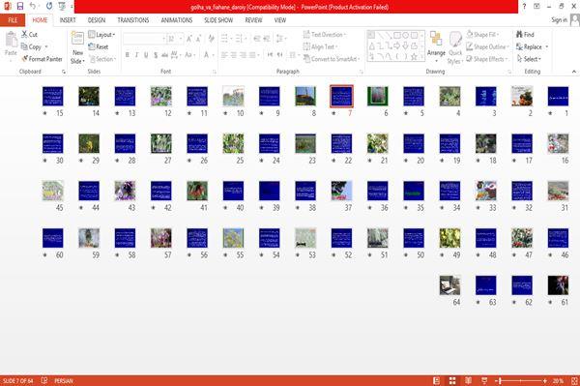Select slide 23 thumbnail
The width and height of the screenshot is (580, 386).
tap(305, 143)
